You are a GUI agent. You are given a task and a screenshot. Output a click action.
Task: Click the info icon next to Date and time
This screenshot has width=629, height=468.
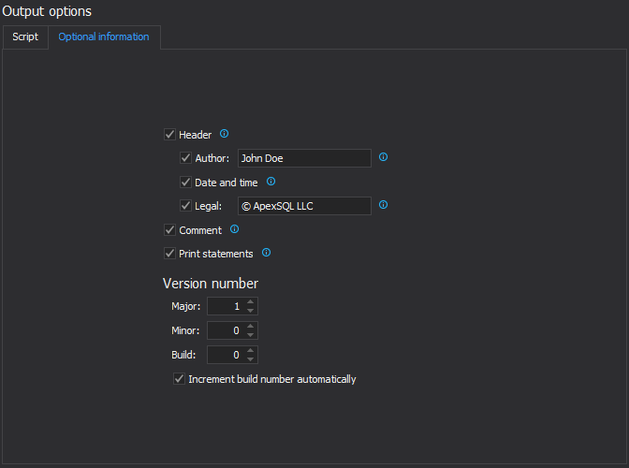coord(271,182)
